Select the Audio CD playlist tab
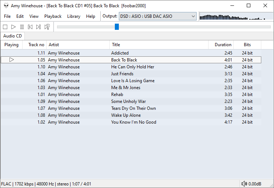The image size is (274, 188). [x=13, y=36]
